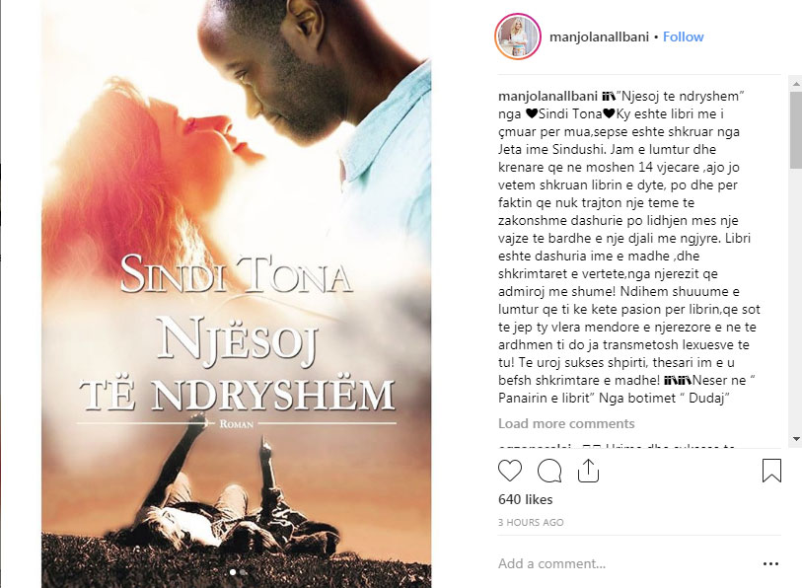Like the post with the heart icon
Image resolution: width=802 pixels, height=588 pixels.
click(x=510, y=471)
